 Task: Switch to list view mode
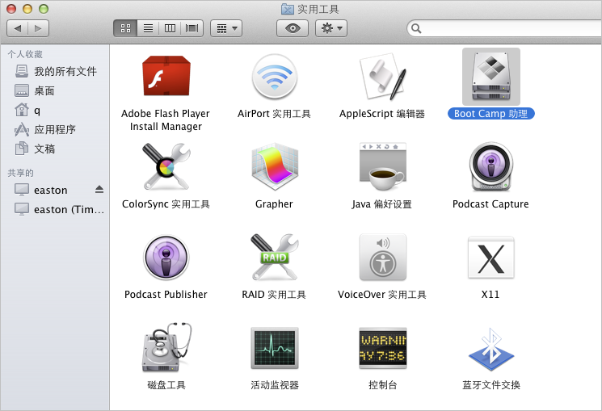(x=148, y=28)
